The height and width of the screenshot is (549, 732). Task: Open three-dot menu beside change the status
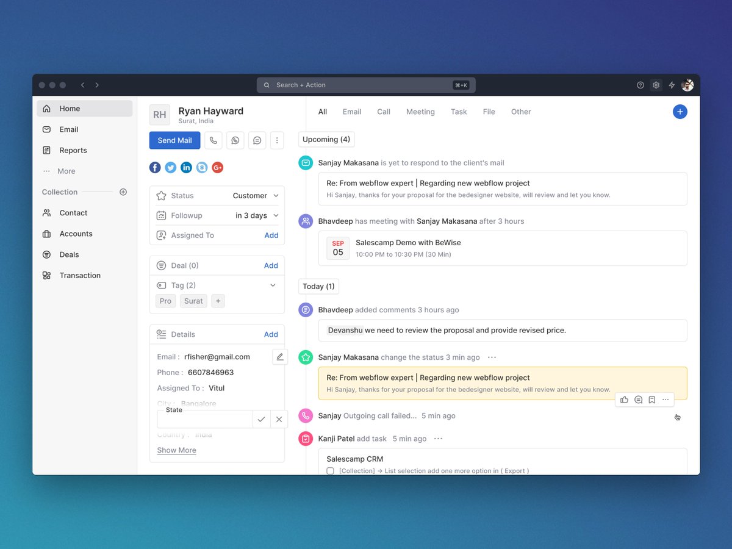pos(492,357)
